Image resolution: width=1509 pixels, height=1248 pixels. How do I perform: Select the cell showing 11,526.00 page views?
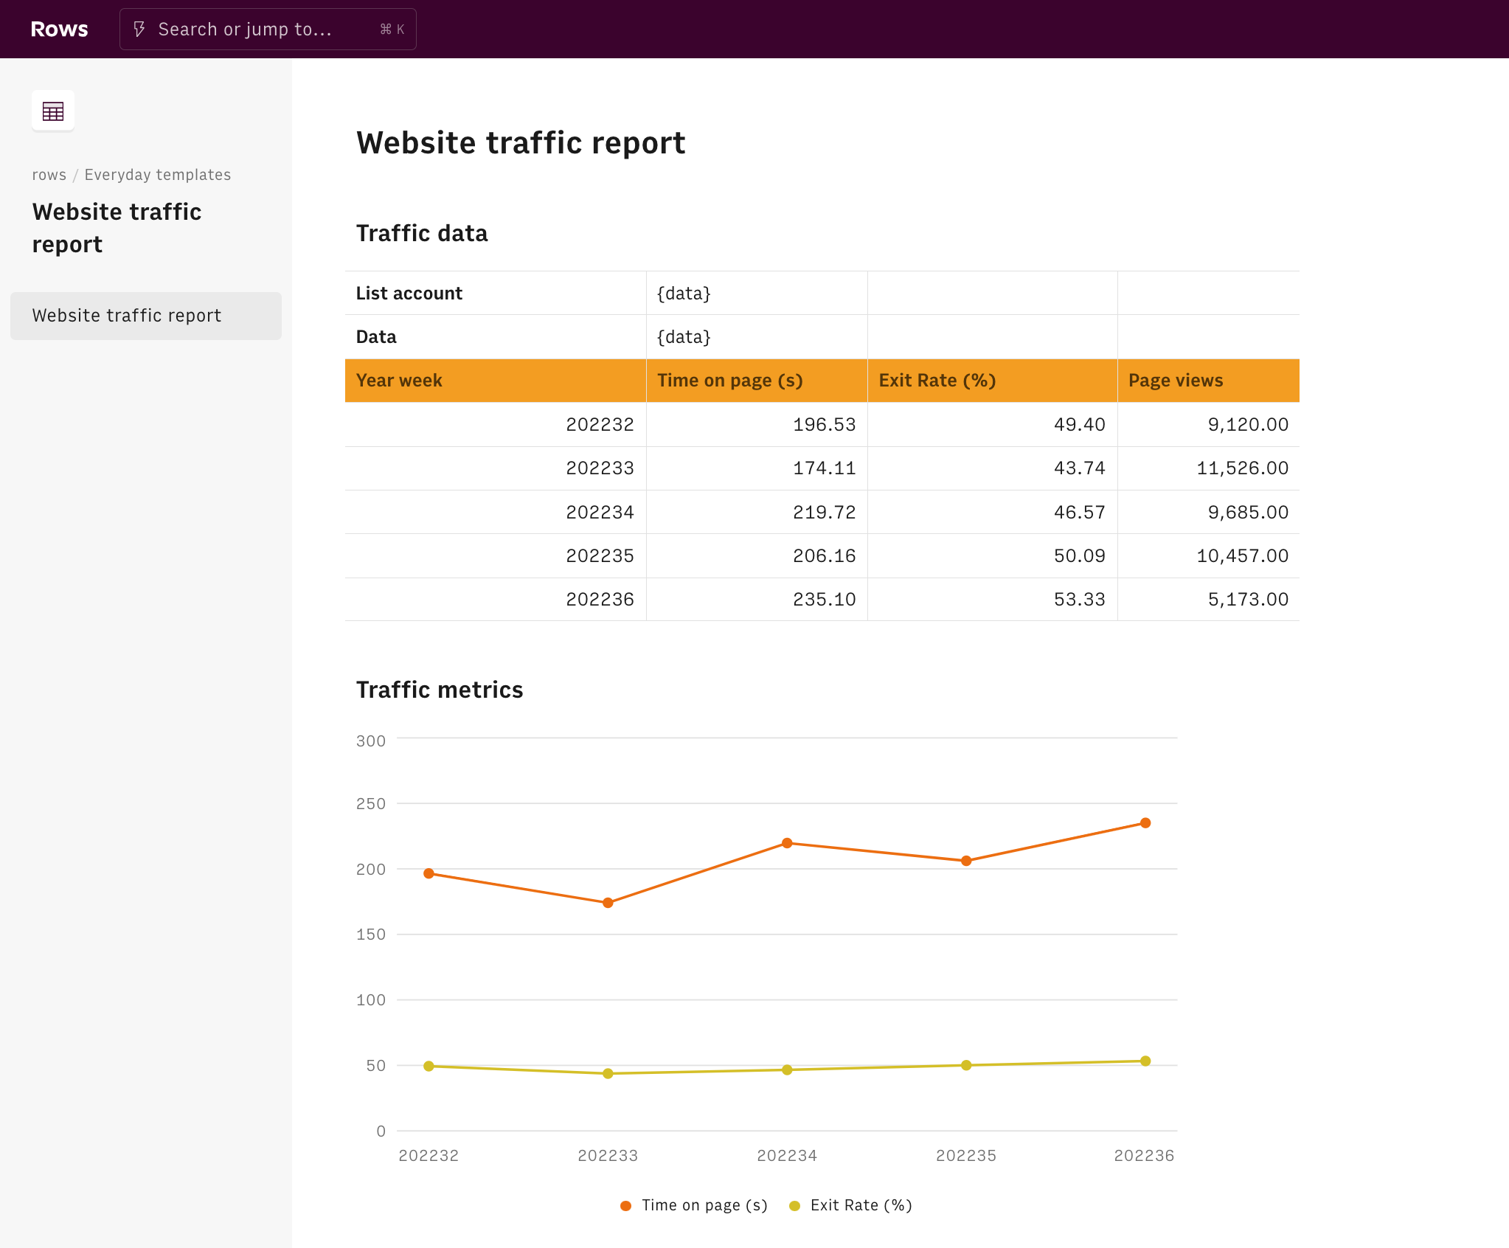pos(1207,468)
